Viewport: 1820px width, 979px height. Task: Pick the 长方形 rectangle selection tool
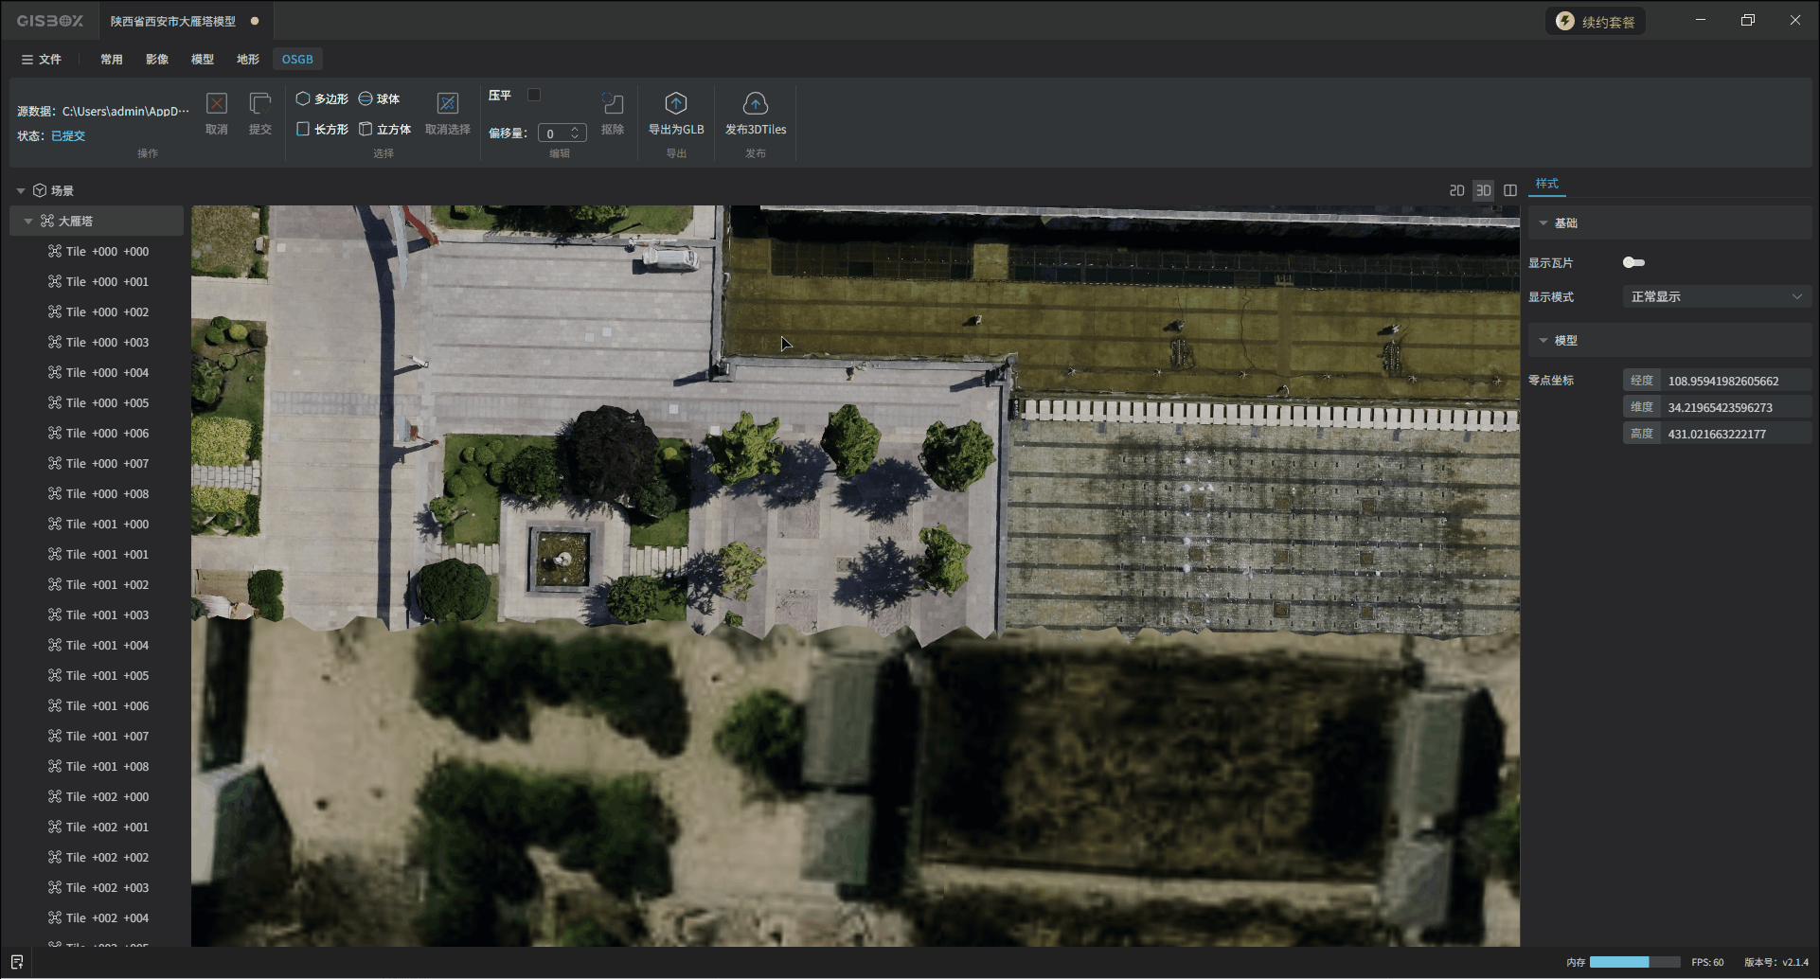tap(322, 130)
